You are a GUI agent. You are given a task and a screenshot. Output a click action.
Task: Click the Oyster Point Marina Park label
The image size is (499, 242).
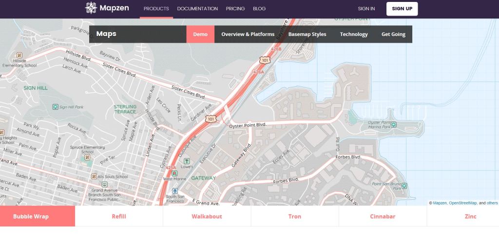(x=379, y=125)
